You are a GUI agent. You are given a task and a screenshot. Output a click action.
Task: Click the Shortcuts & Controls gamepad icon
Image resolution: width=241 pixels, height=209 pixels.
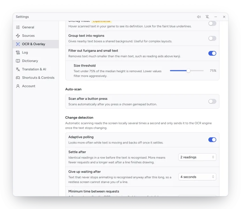pyautogui.click(x=18, y=78)
